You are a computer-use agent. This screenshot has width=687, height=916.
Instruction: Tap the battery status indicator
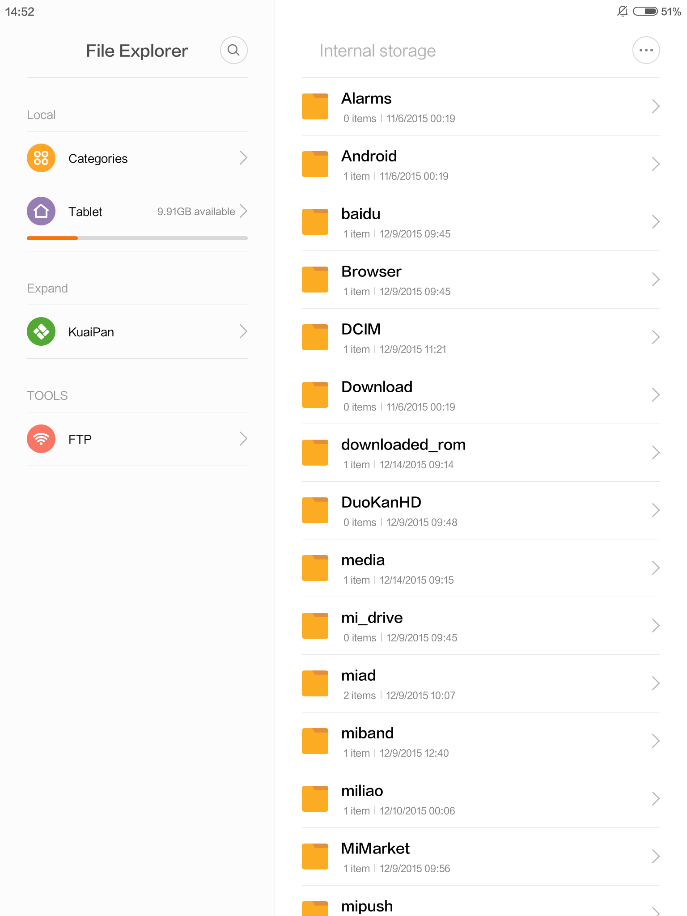[657, 11]
